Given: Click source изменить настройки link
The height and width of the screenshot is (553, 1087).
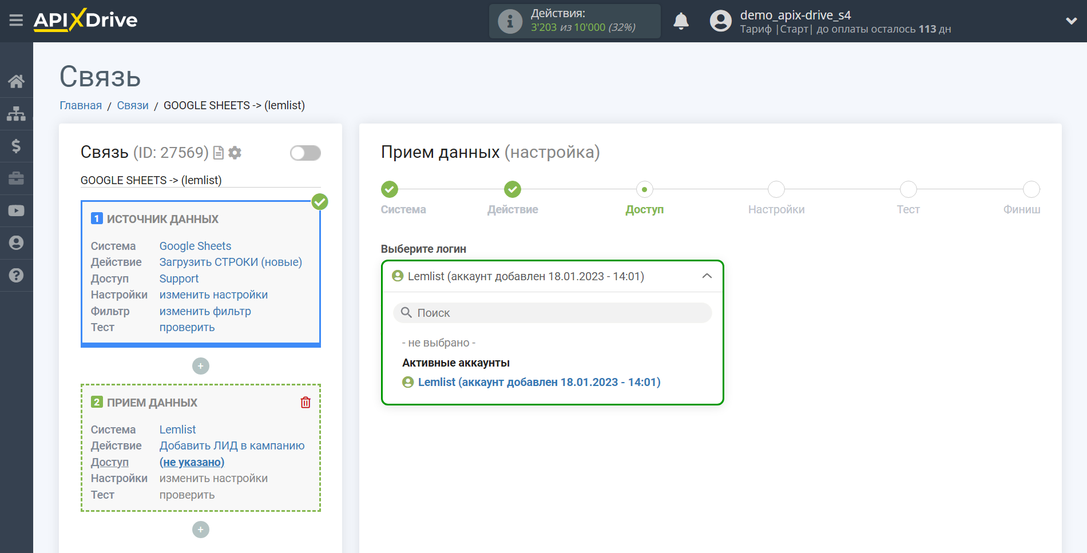Looking at the screenshot, I should tap(213, 295).
